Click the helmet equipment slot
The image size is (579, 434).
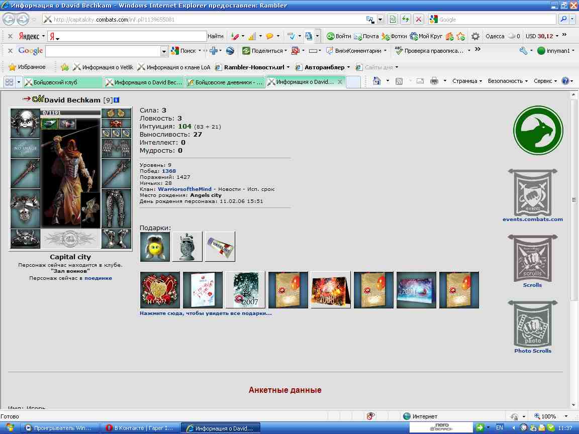click(x=25, y=123)
